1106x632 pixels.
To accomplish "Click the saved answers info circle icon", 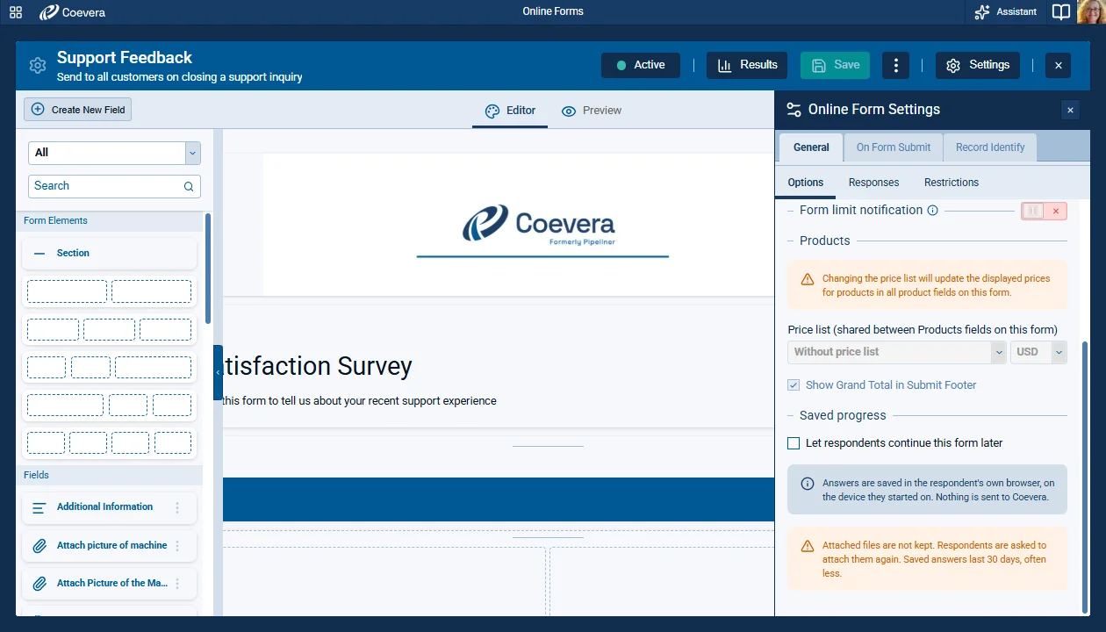I will (808, 484).
